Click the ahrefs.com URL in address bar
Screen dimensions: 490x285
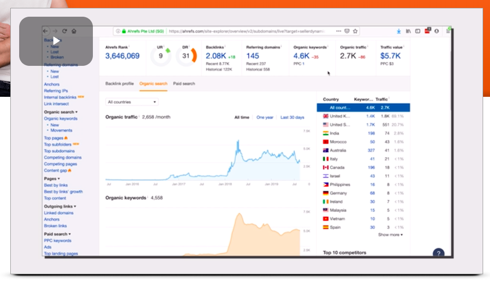(247, 31)
